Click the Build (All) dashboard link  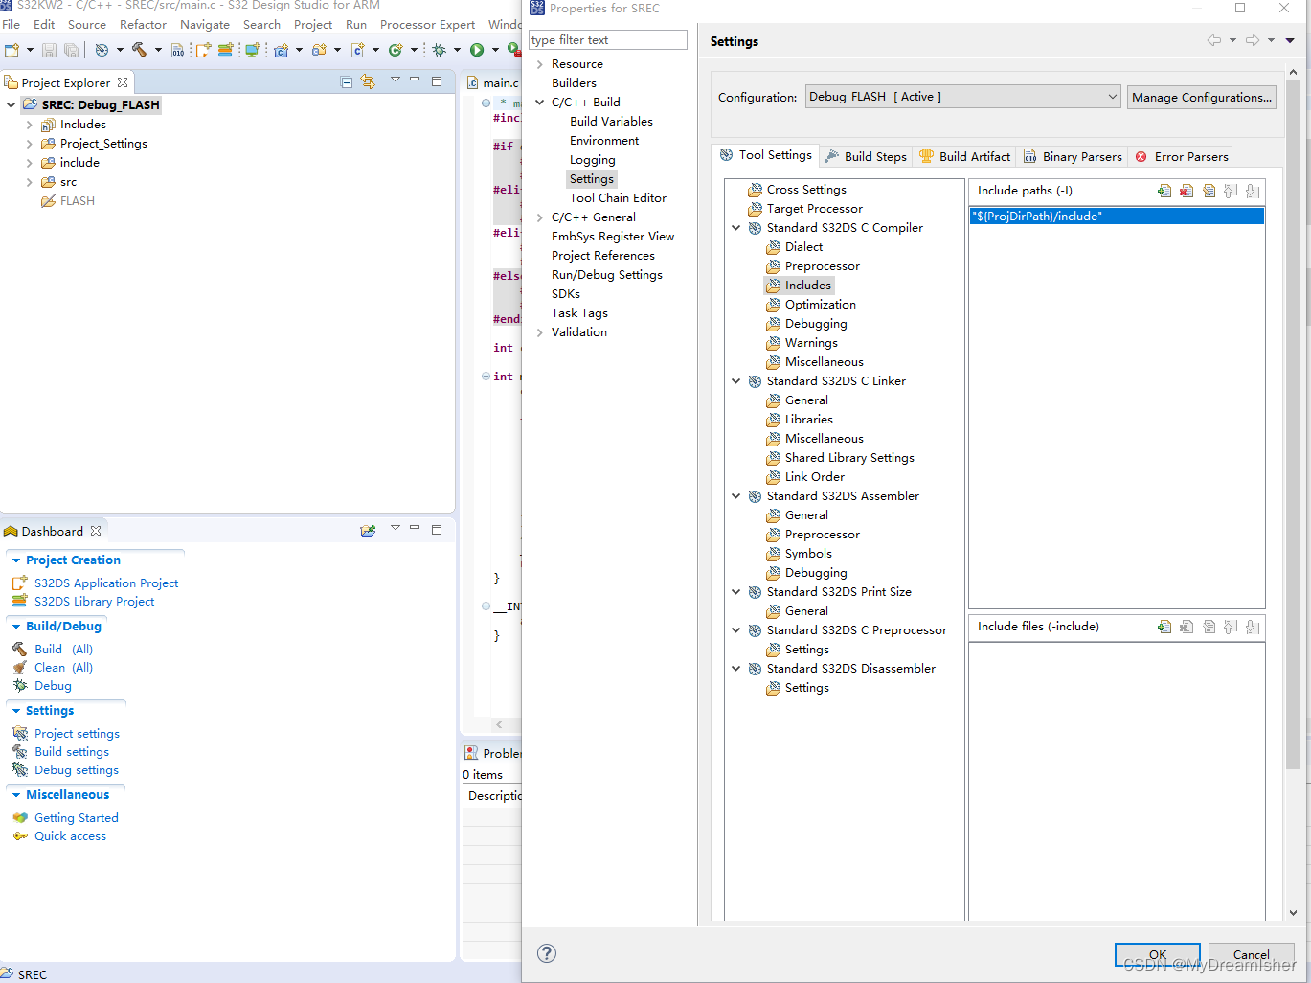click(63, 649)
